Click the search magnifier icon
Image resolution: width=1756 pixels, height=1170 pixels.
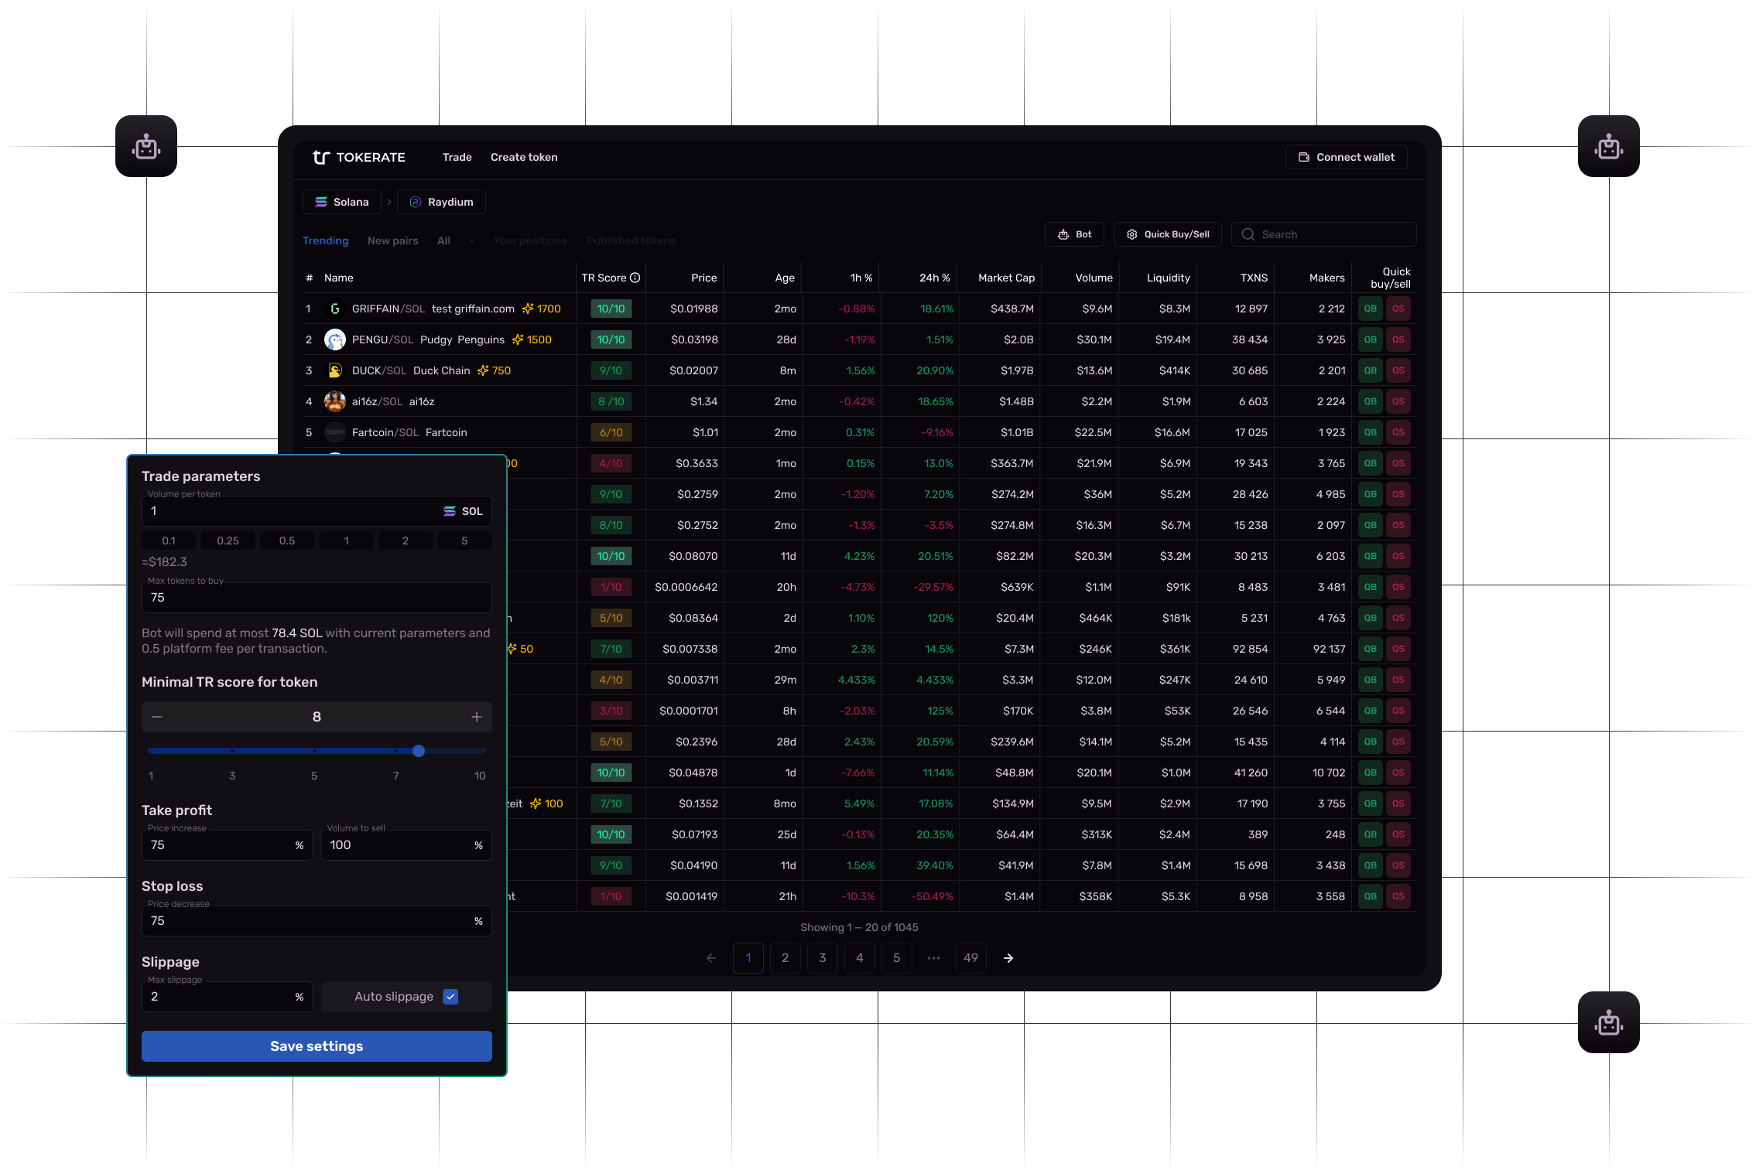1248,234
